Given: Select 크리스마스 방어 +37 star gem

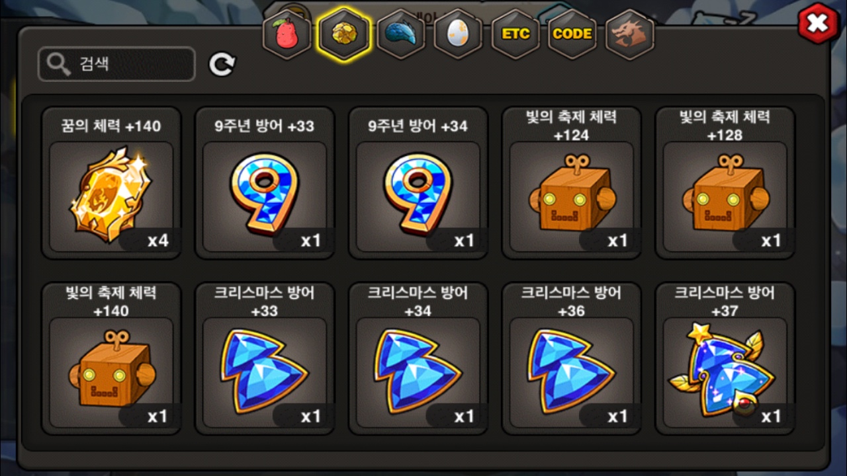Looking at the screenshot, I should 725,358.
